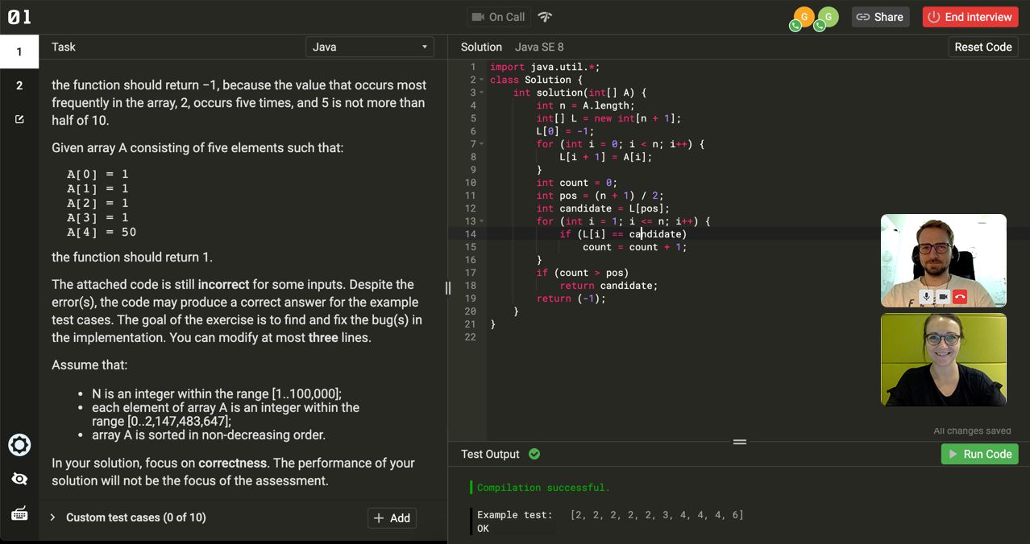Open the keyboard shortcuts icon
The width and height of the screenshot is (1030, 544).
pos(19,513)
